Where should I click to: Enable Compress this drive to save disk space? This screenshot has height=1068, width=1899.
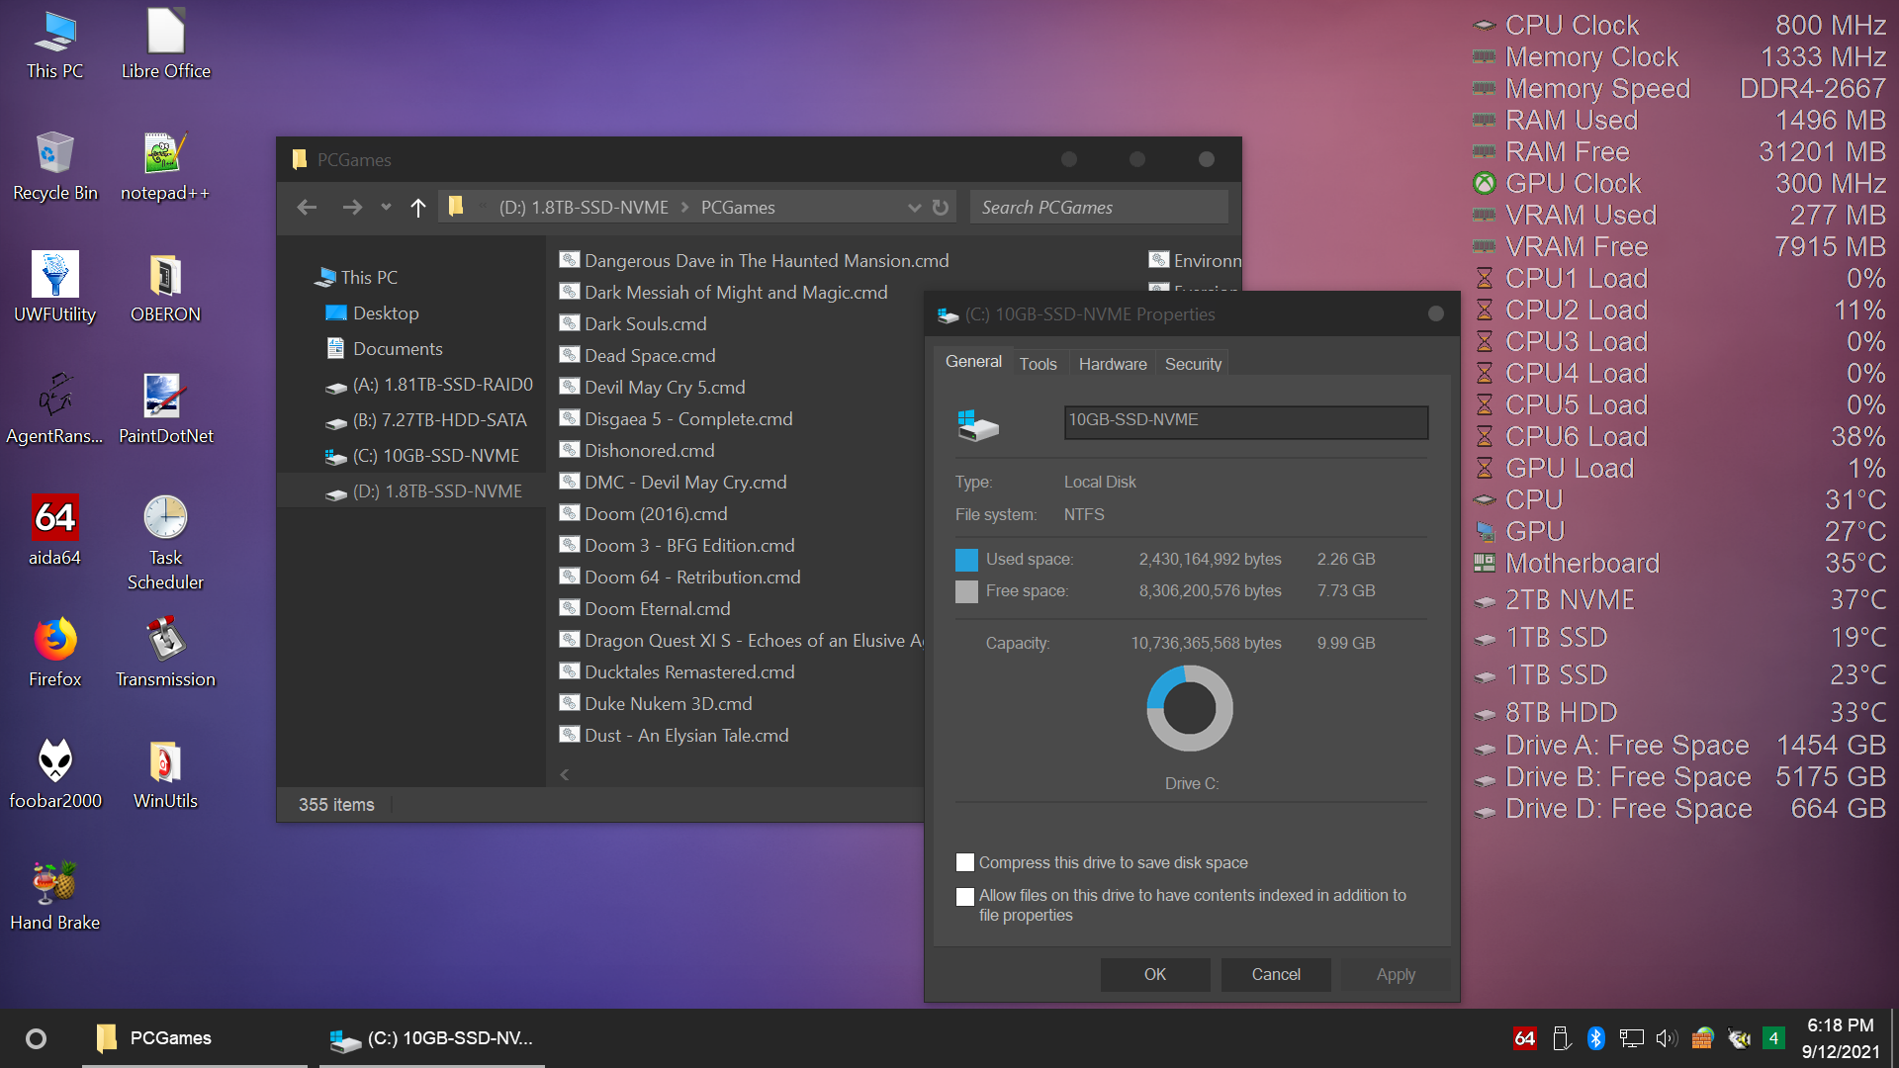coord(964,862)
